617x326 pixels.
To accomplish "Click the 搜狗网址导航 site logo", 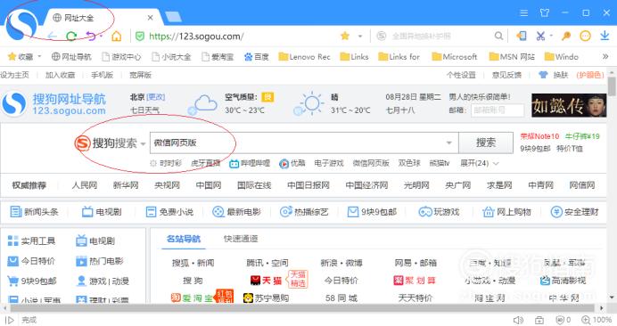I will (53, 104).
